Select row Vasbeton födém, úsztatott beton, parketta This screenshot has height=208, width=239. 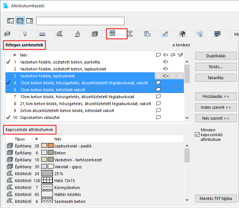click(x=95, y=62)
